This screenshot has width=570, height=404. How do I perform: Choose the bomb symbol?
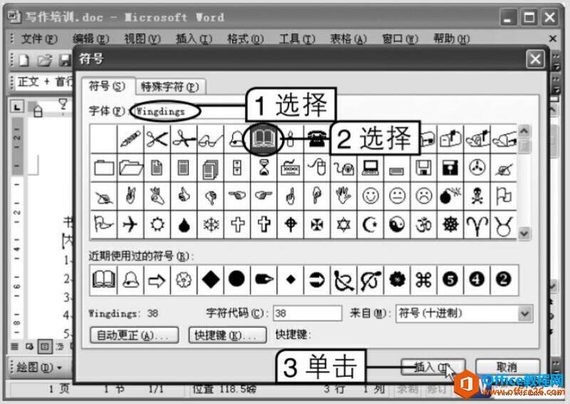point(450,196)
